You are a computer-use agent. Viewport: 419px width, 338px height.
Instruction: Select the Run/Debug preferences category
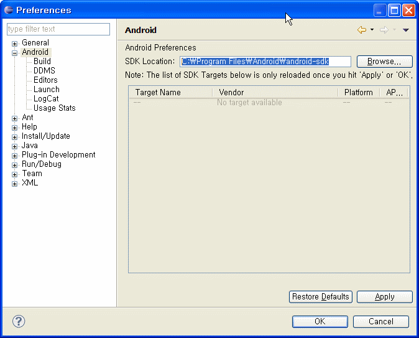(42, 164)
